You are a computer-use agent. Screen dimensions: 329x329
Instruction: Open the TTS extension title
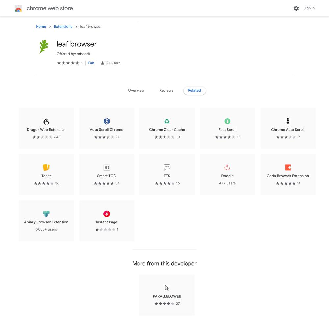(x=167, y=176)
